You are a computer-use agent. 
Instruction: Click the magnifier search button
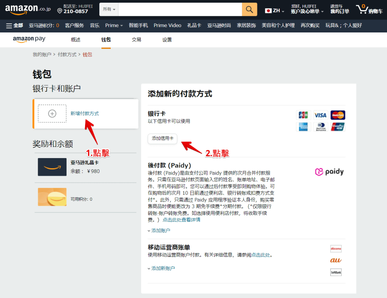249,9
